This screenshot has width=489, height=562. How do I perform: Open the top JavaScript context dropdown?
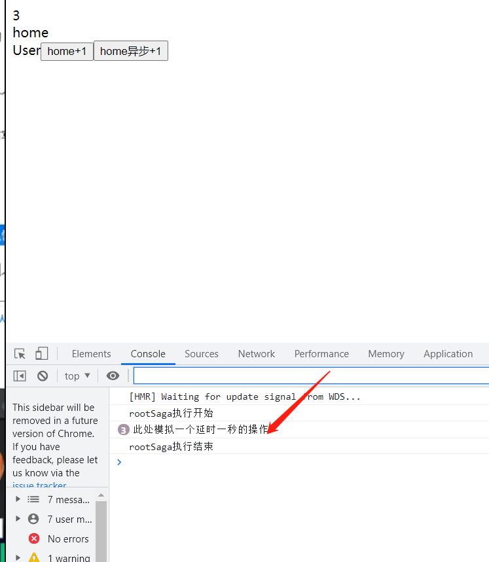[77, 376]
